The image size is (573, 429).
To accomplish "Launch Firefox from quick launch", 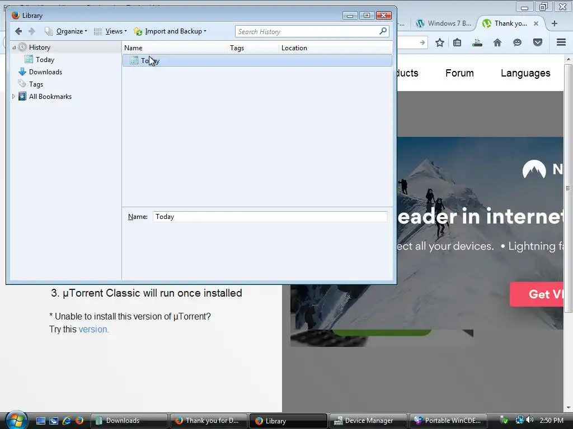I will pos(79,421).
